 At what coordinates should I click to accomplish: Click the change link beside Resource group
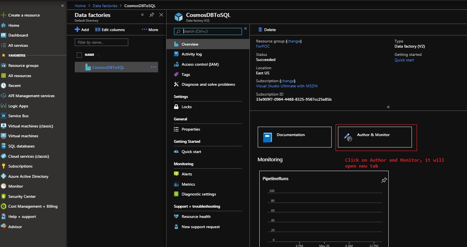point(294,41)
